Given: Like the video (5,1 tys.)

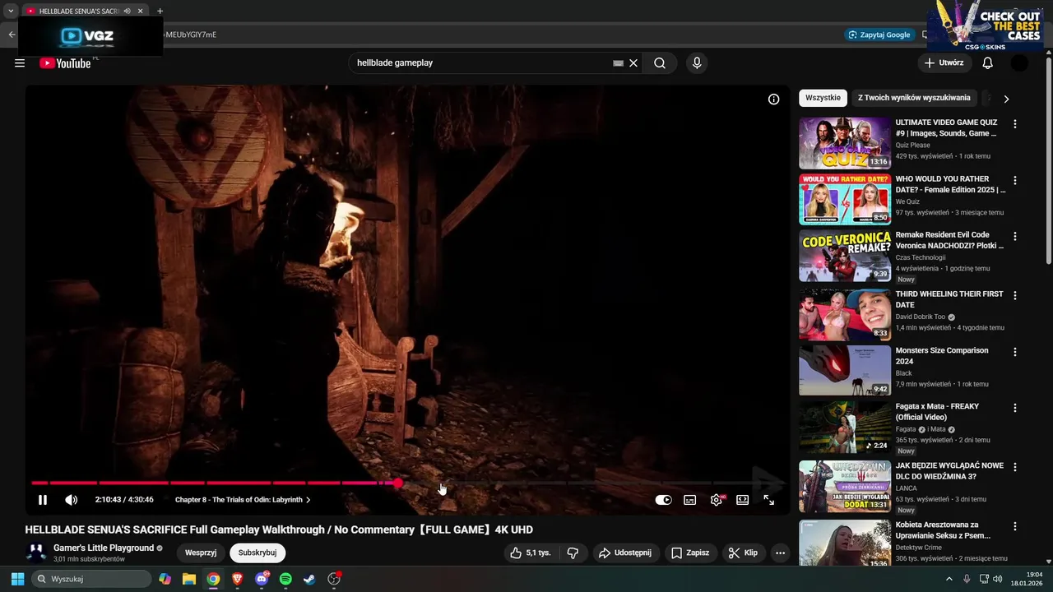Looking at the screenshot, I should pos(530,553).
